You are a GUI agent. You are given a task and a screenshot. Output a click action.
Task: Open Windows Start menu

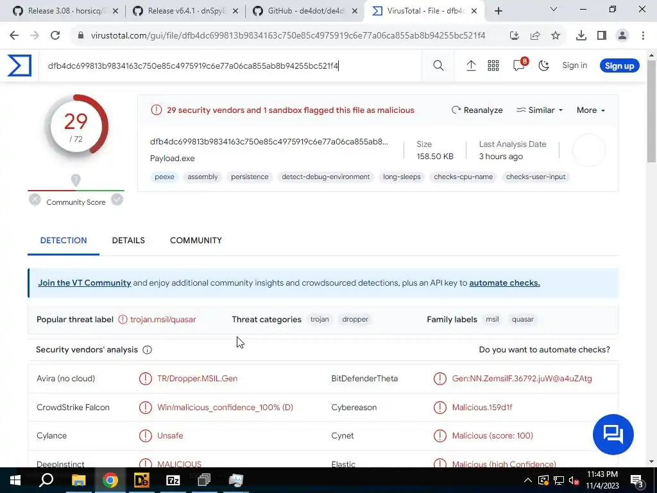click(x=15, y=480)
